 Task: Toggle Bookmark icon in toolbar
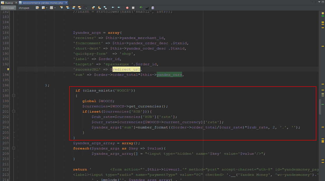tap(105, 8)
